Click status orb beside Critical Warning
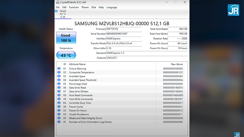The image size is (244, 137). pos(59,69)
